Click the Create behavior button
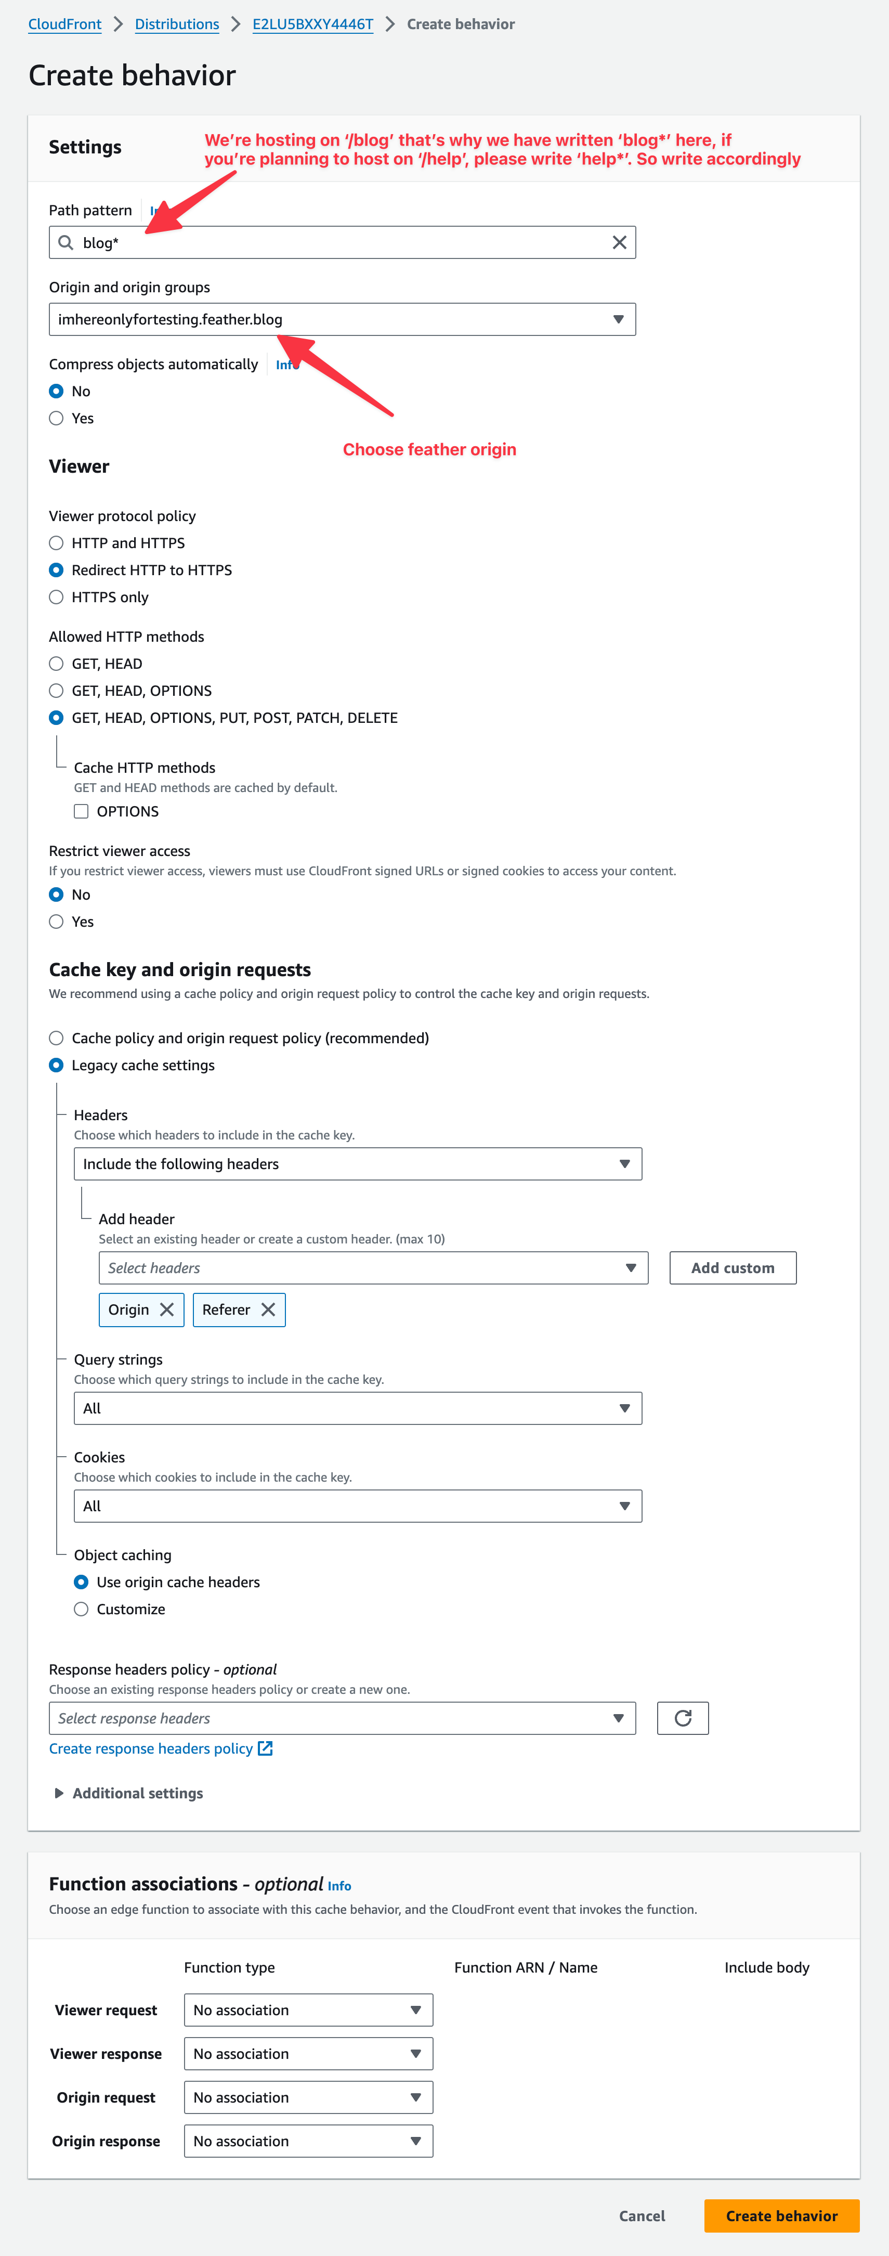This screenshot has width=889, height=2256. click(780, 2215)
